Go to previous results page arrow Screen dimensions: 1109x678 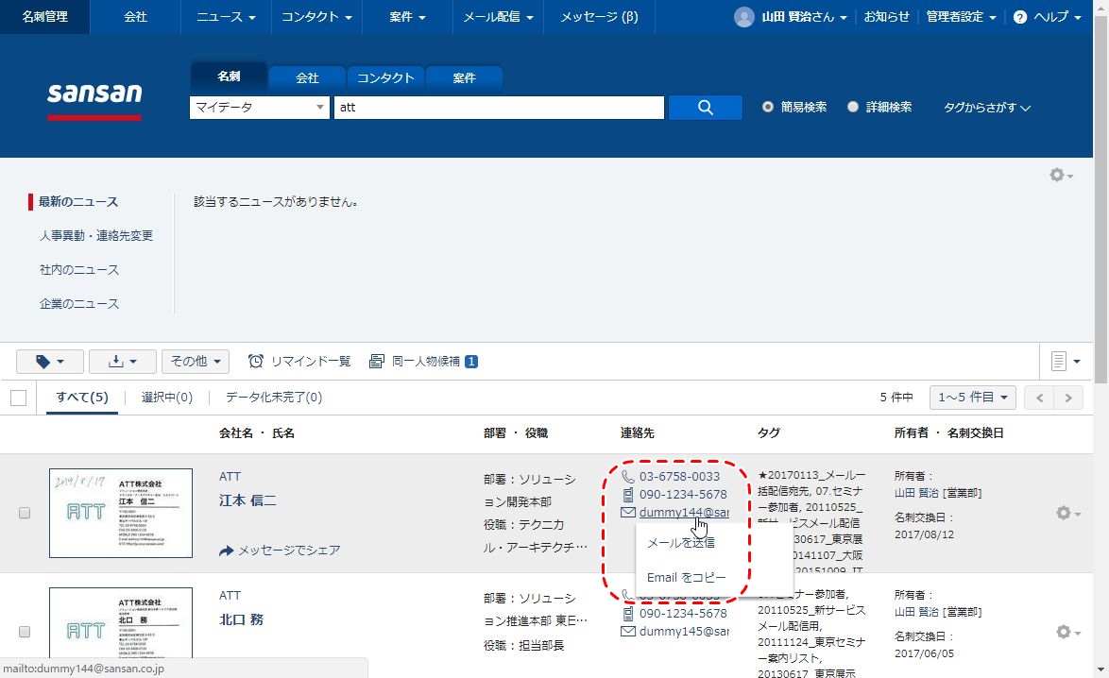pyautogui.click(x=1040, y=398)
